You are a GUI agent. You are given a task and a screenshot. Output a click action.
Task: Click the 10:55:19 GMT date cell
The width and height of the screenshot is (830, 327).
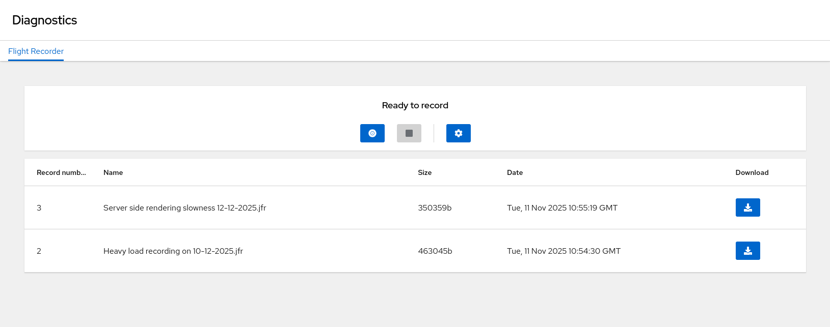pos(562,207)
